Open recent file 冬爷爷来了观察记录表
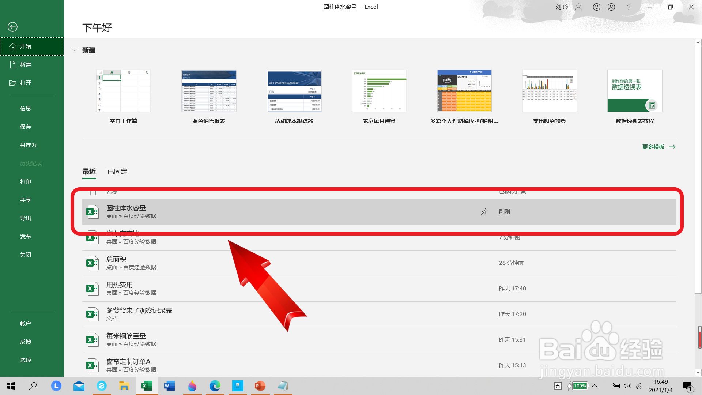The height and width of the screenshot is (395, 702). 379,314
